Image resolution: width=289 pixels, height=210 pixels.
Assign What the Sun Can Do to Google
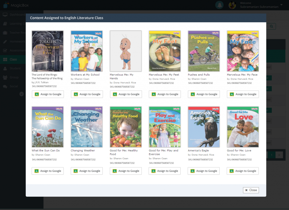(x=47, y=171)
